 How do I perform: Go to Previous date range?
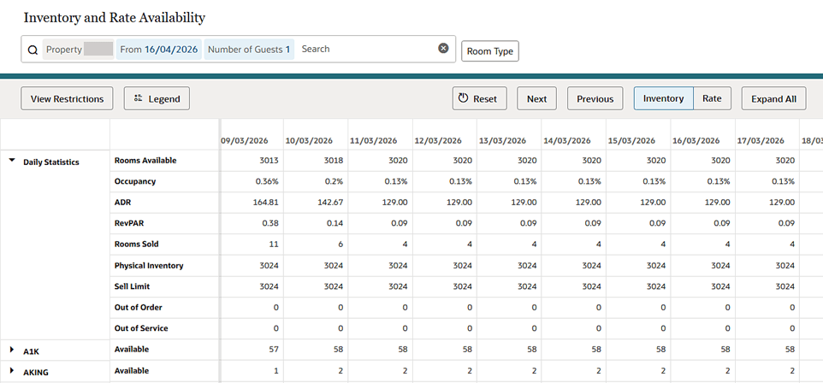point(595,98)
